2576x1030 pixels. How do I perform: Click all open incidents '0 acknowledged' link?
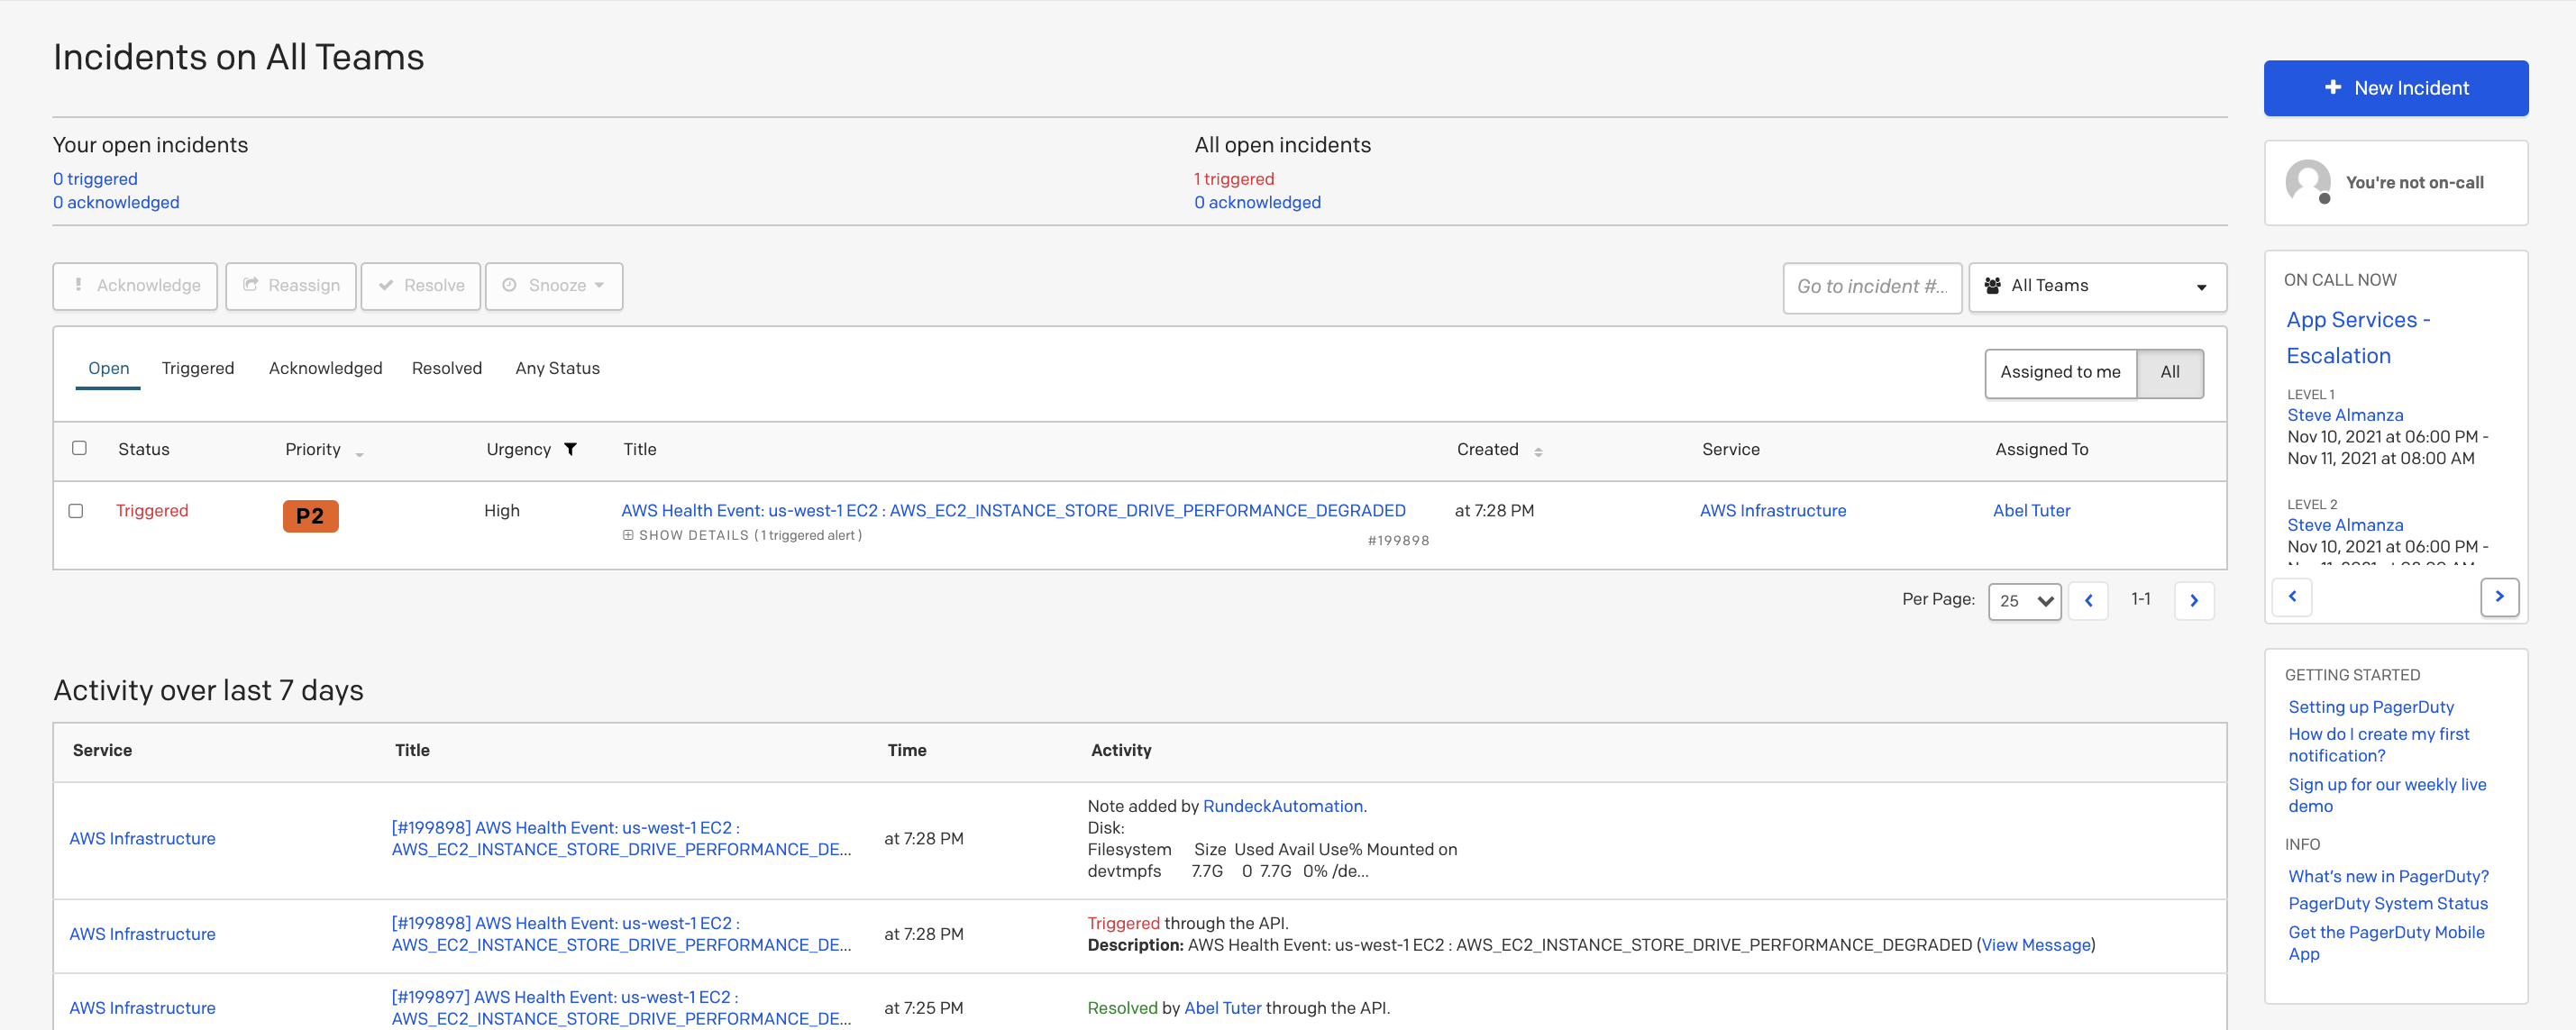(x=1257, y=203)
